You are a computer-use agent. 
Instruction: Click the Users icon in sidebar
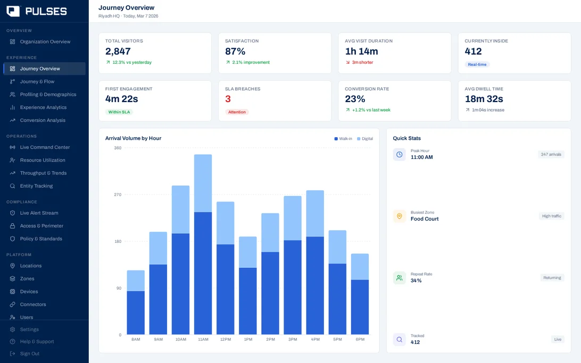pyautogui.click(x=12, y=317)
